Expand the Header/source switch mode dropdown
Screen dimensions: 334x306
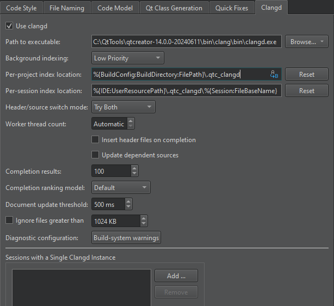click(x=123, y=107)
